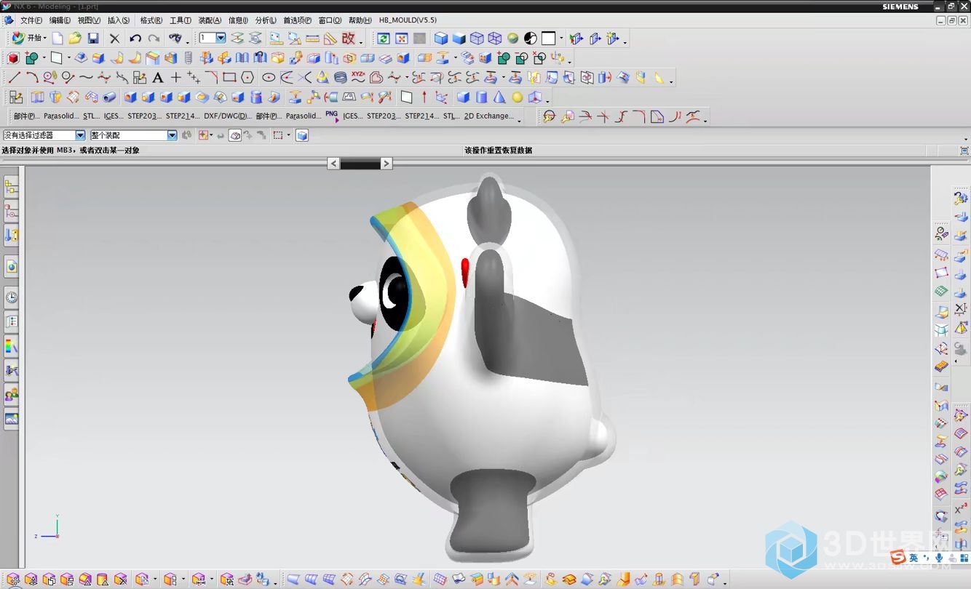The image size is (971, 589).
Task: Open the 插入 menu
Action: 119,20
